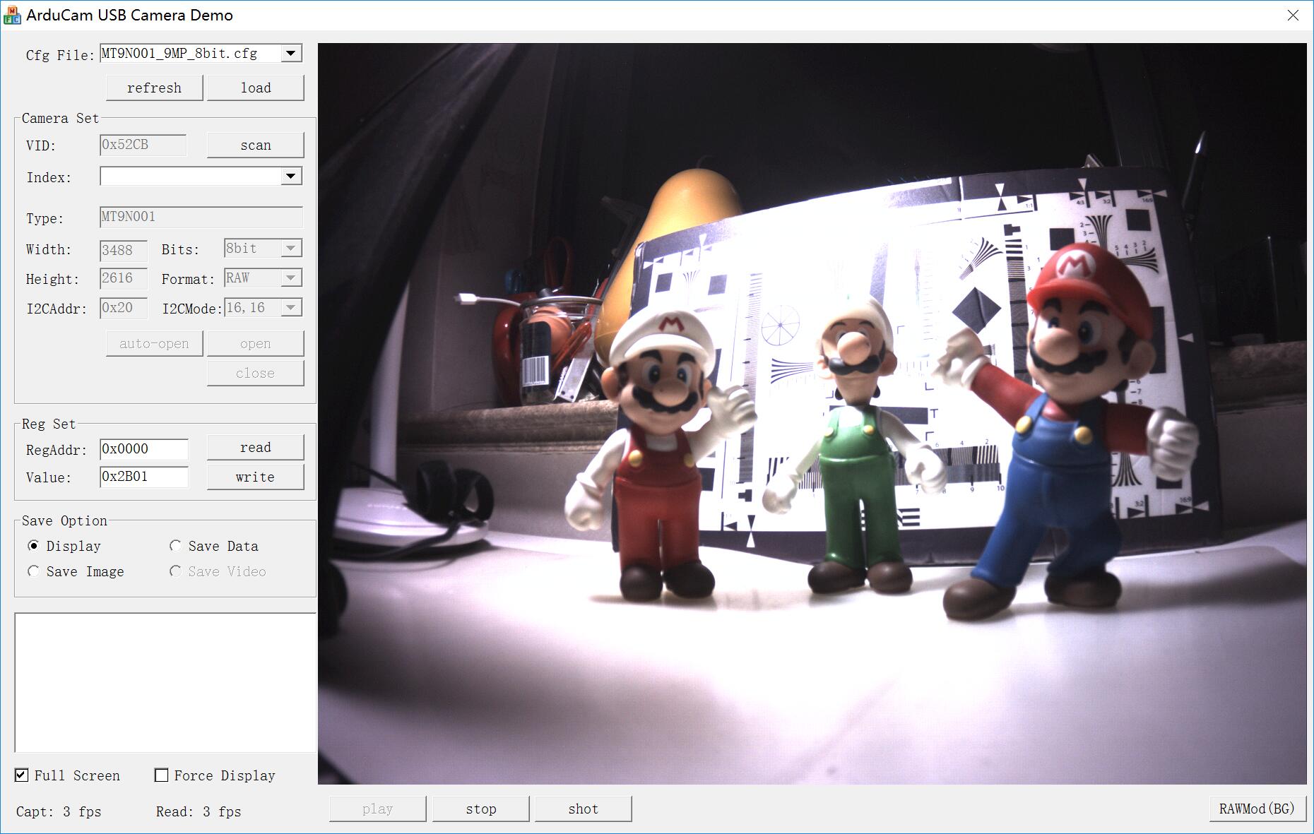
Task: Click the close camera button
Action: 256,373
